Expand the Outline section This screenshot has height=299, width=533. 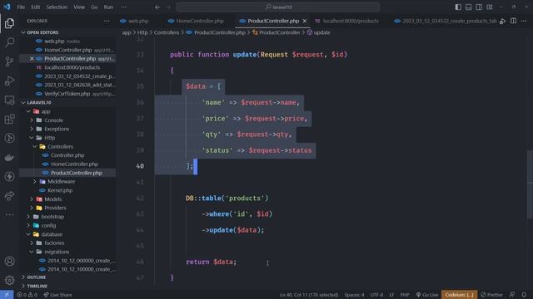[67, 277]
